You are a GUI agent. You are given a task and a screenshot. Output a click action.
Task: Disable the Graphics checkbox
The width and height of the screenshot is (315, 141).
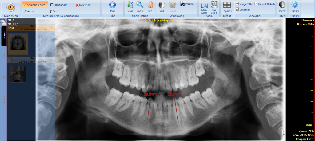tap(237, 10)
